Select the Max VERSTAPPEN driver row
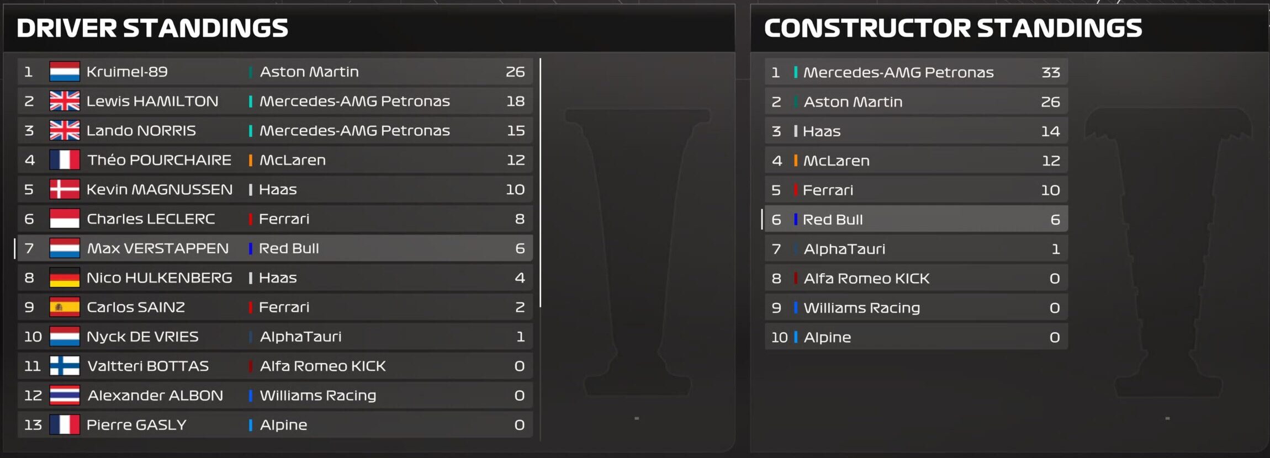1270x458 pixels. 275,248
